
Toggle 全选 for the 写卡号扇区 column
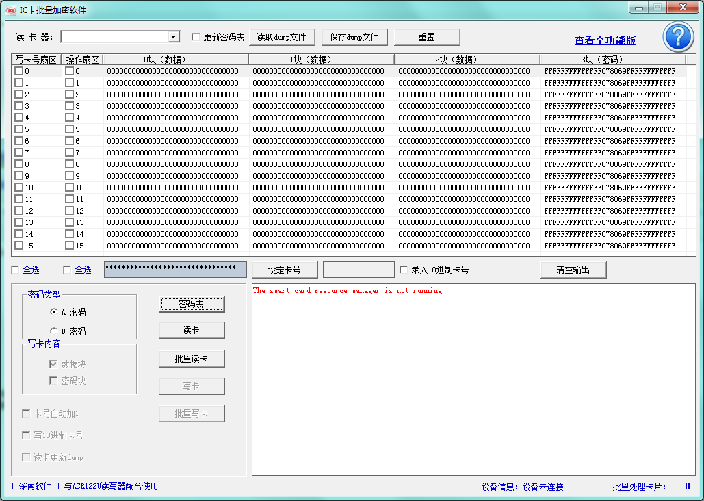pyautogui.click(x=16, y=270)
